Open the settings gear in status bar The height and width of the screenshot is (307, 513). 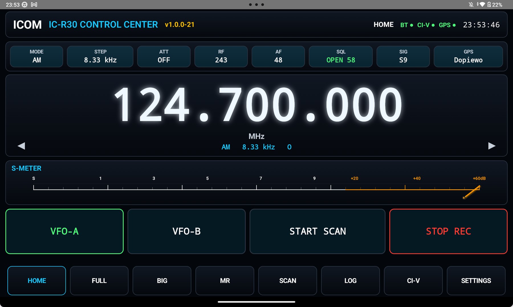[x=25, y=5]
